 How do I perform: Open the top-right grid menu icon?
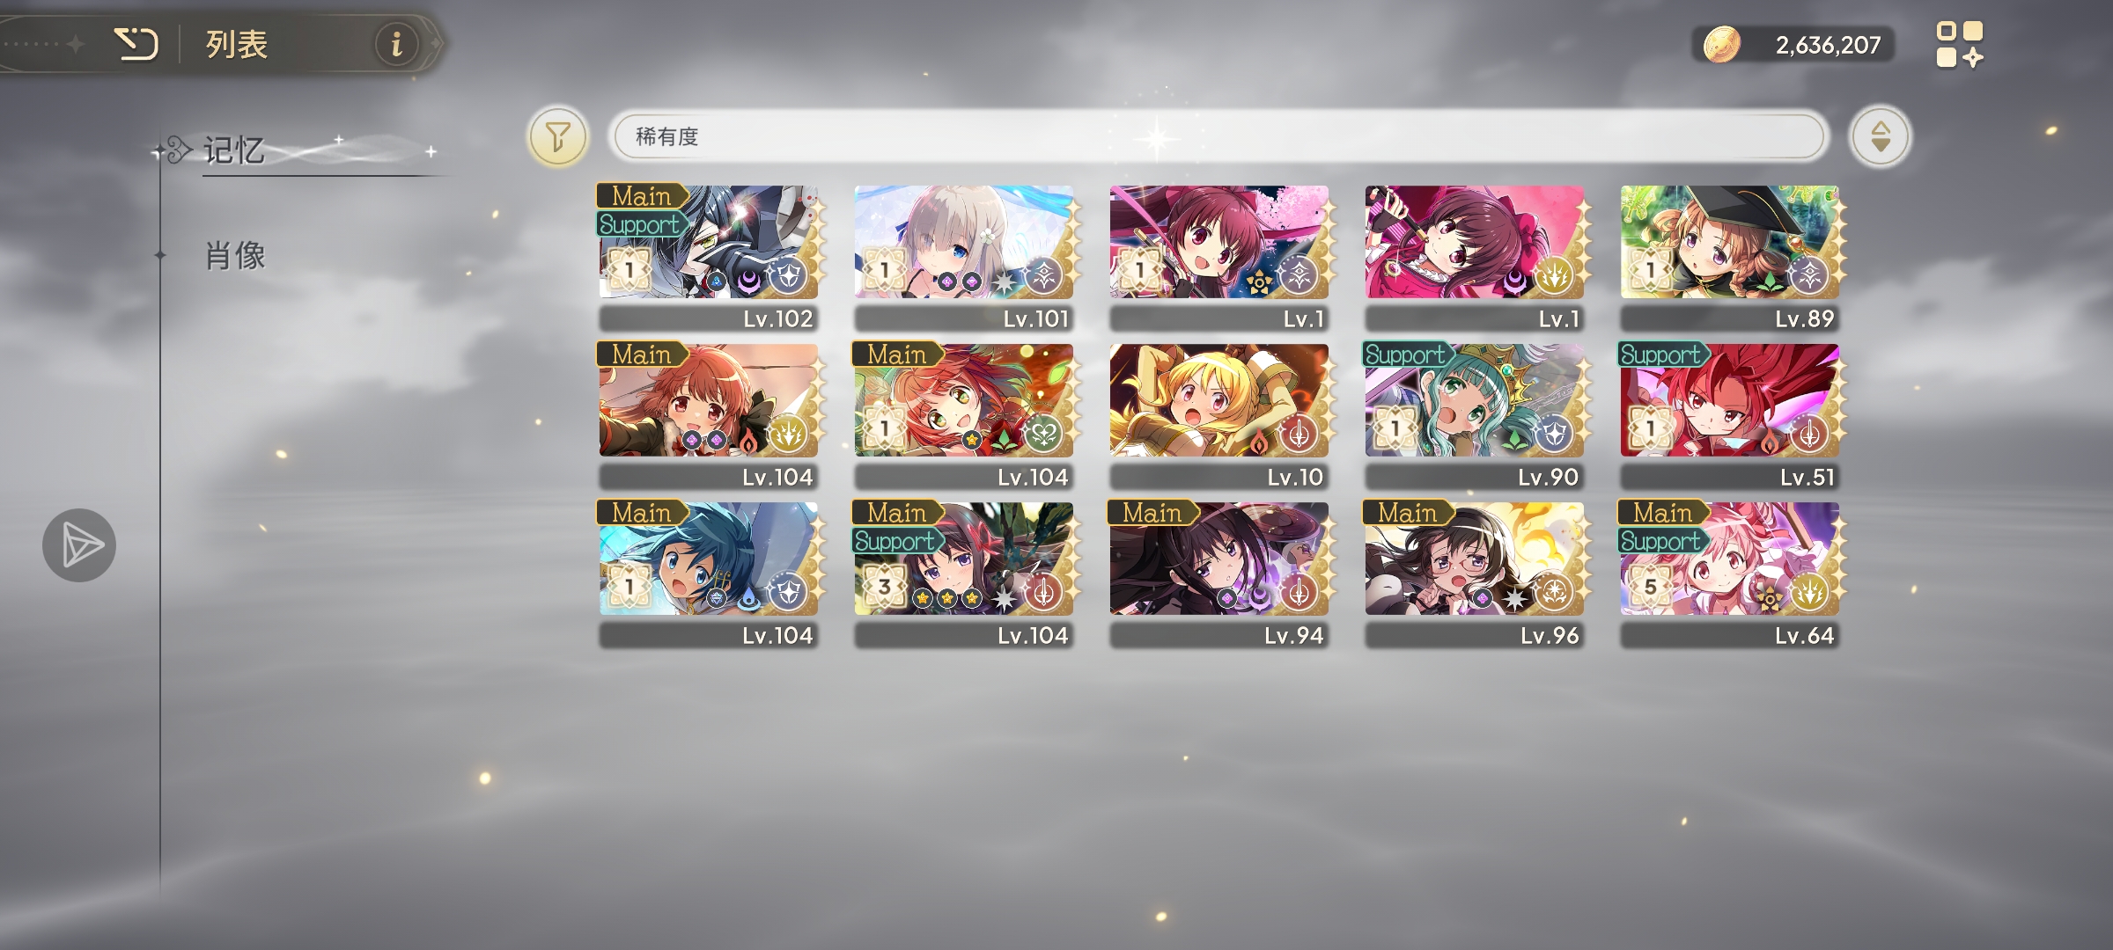[x=1960, y=44]
